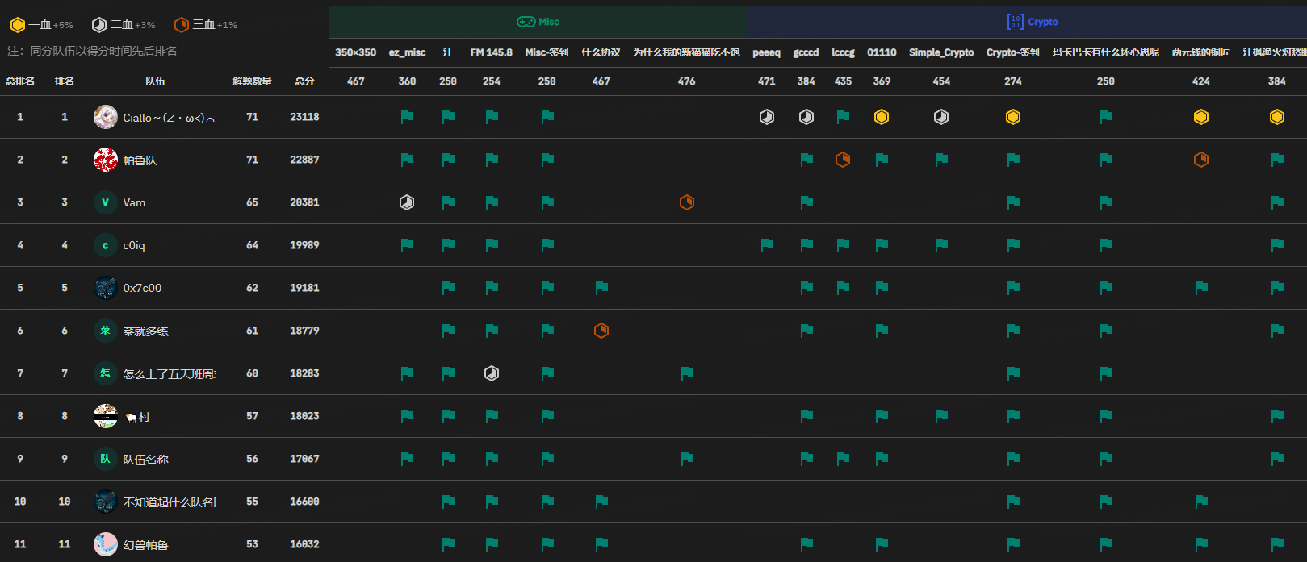Click the gold first-blood legend icon
The image size is (1307, 562).
(18, 25)
